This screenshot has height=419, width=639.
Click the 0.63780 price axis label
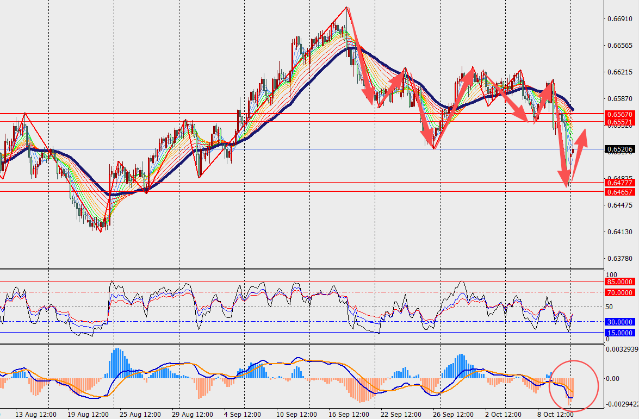point(619,259)
